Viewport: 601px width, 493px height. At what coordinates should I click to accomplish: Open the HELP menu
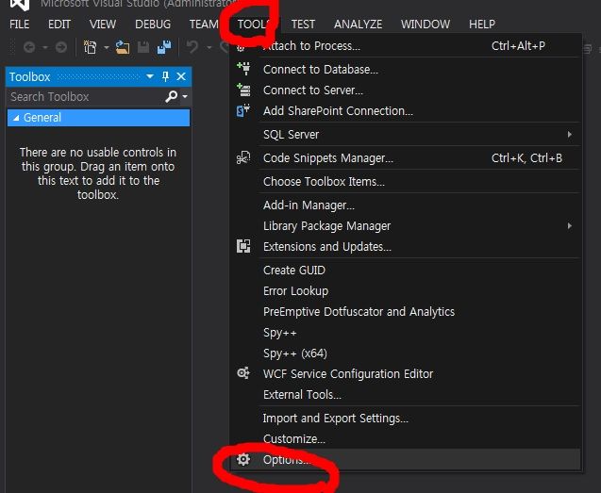482,25
